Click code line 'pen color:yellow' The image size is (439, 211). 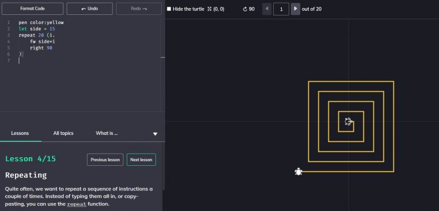pos(41,22)
